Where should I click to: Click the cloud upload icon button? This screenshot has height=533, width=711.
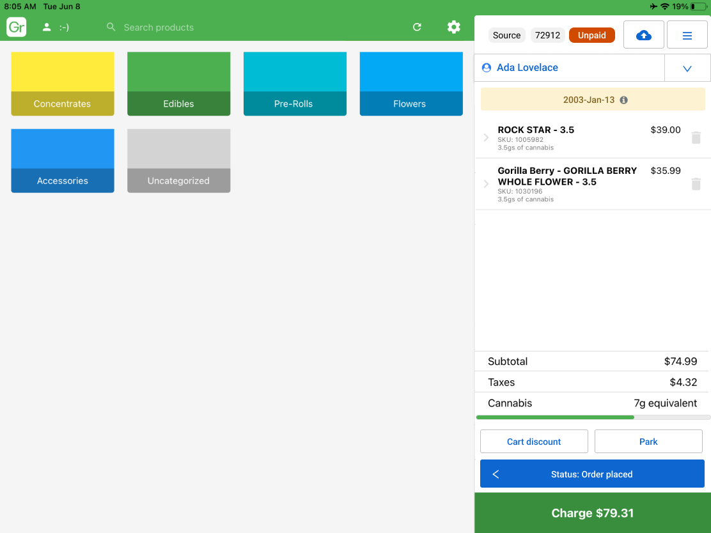[644, 35]
